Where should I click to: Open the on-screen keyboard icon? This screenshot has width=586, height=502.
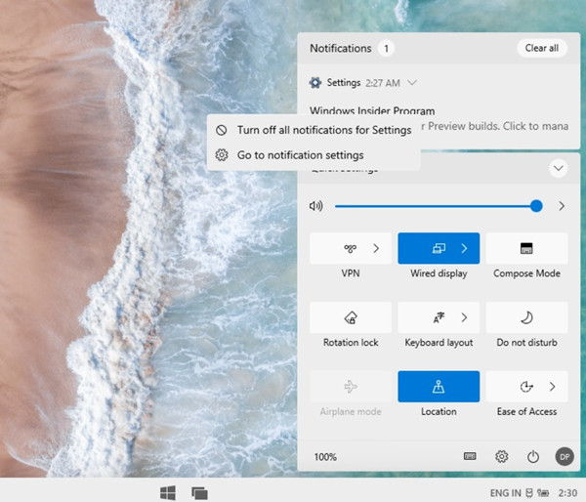coord(470,456)
